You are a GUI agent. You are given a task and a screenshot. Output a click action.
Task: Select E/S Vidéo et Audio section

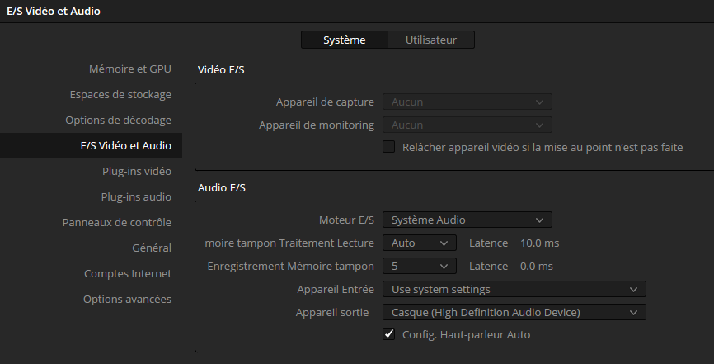(x=125, y=145)
